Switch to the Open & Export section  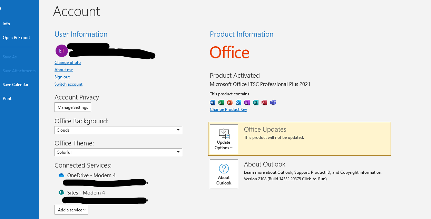tap(16, 37)
